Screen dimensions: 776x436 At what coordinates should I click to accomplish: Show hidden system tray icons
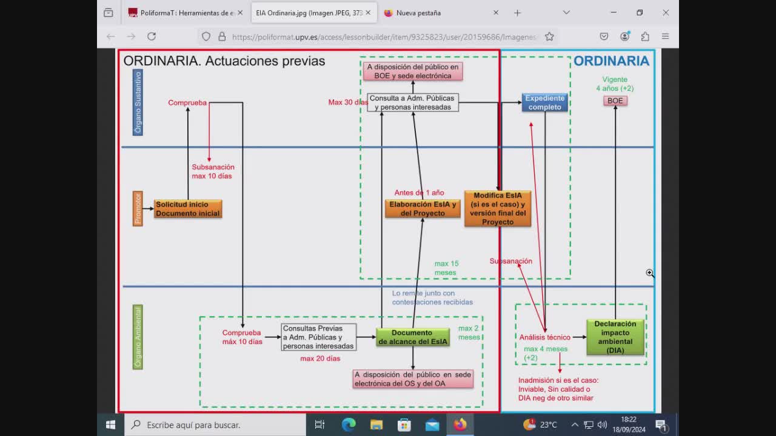tap(575, 424)
